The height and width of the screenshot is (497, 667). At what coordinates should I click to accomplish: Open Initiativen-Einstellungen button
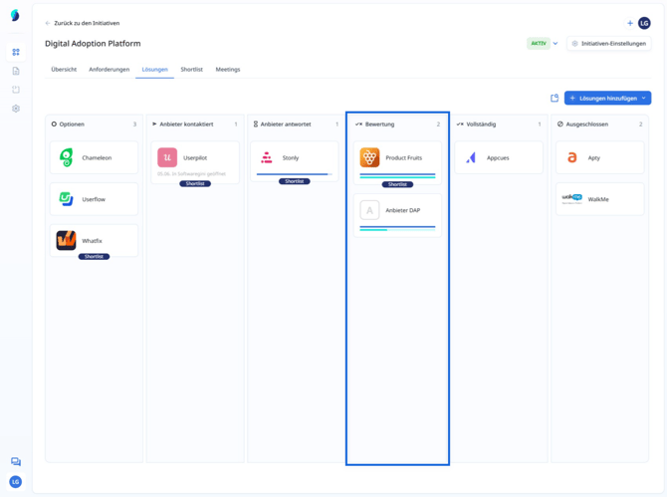609,44
